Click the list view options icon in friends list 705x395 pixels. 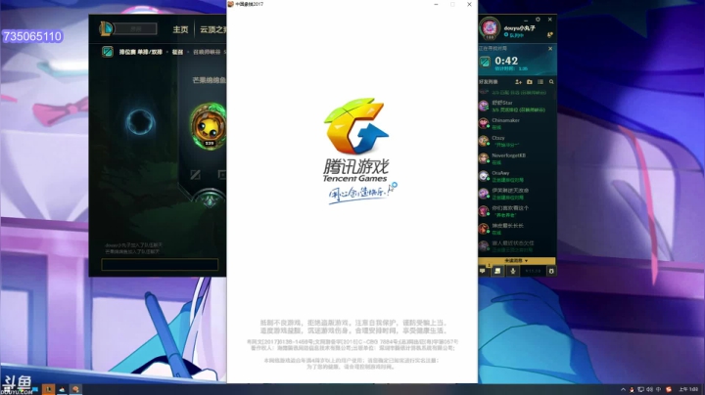[540, 82]
